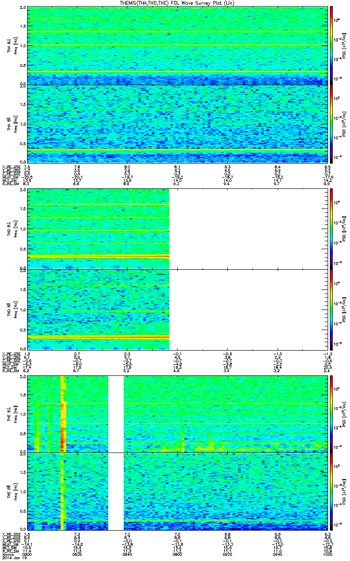Click the THD B-parallel freq axis label
The height and width of the screenshot is (561, 350).
coord(11,309)
